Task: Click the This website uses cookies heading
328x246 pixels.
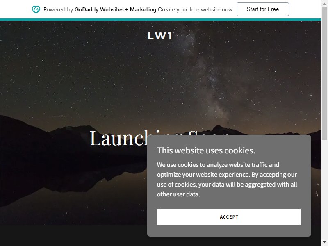Action: click(206, 150)
